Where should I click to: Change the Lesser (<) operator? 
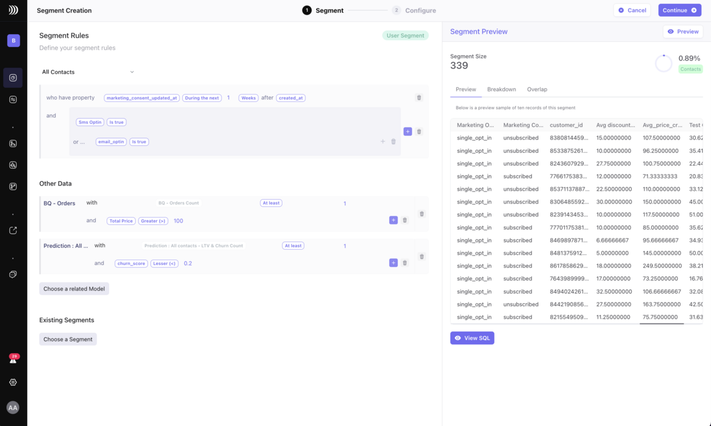tap(164, 264)
